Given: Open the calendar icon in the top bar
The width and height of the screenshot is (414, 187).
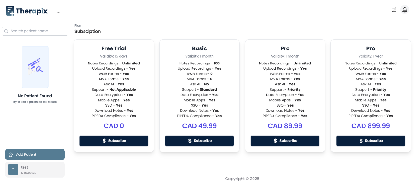Looking at the screenshot, I should [394, 9].
